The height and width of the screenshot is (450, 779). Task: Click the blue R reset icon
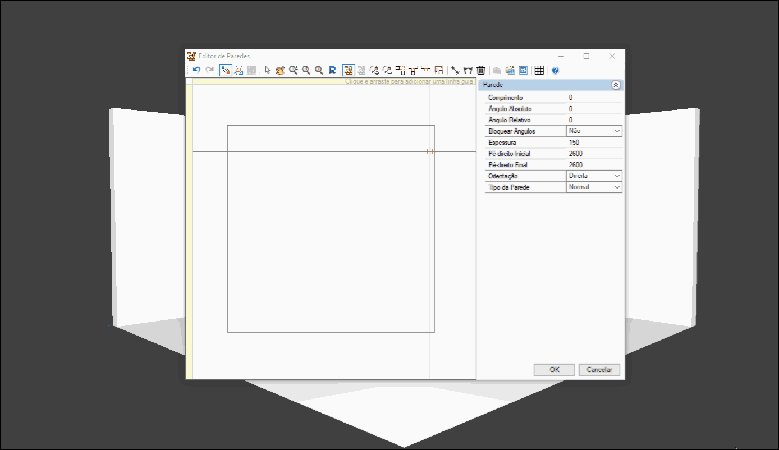[332, 70]
